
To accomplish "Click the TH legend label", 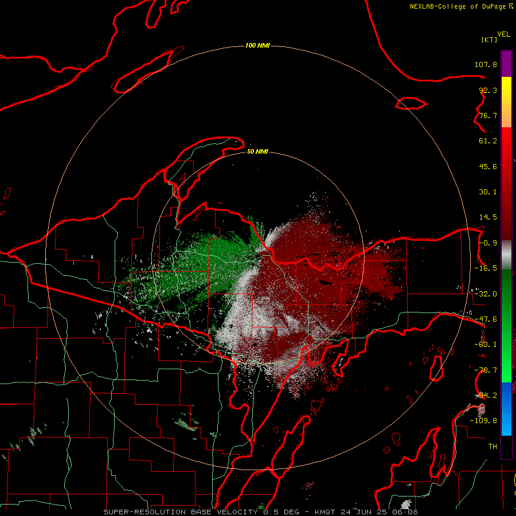I will (x=492, y=447).
